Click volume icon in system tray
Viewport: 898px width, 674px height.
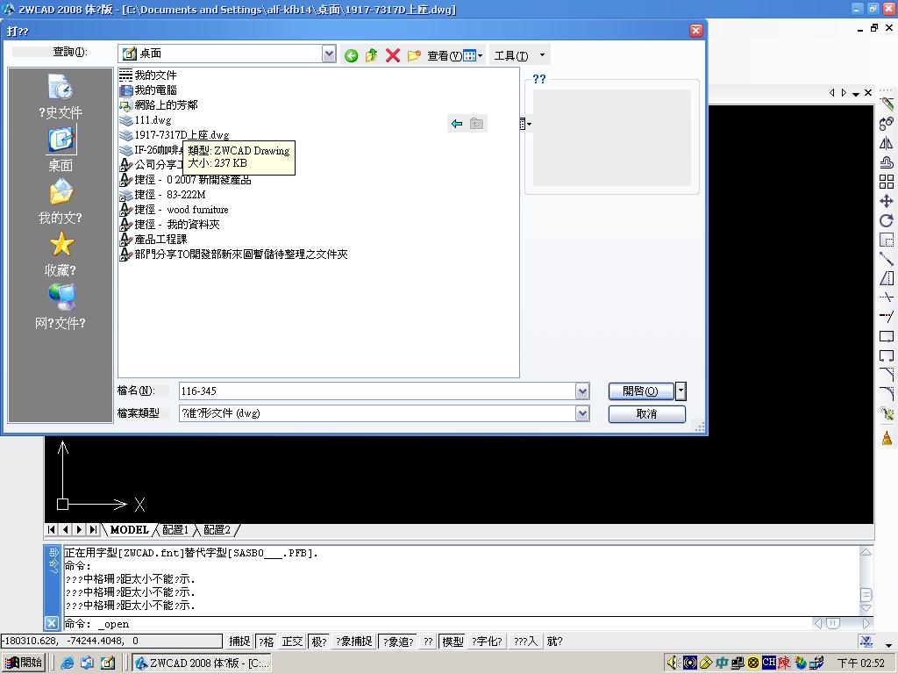(673, 663)
